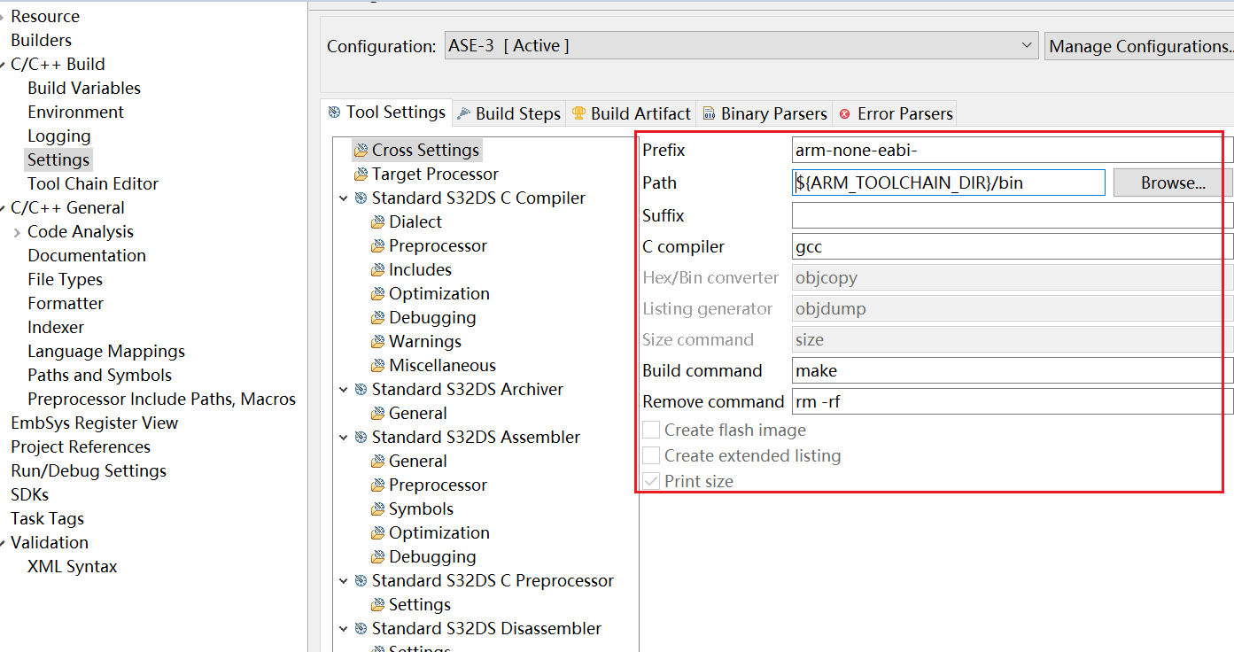The width and height of the screenshot is (1234, 652).
Task: Toggle the Print size checkbox
Action: (651, 481)
